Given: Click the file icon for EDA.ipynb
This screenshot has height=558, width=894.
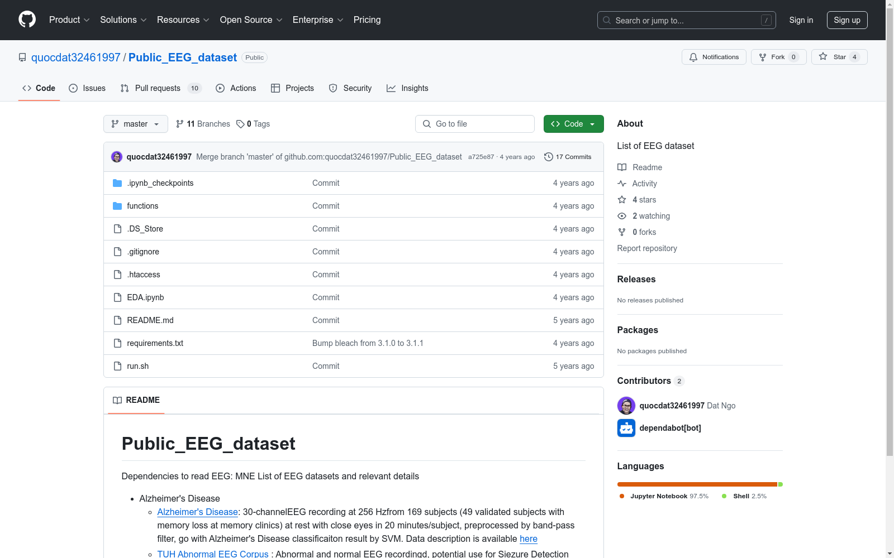Looking at the screenshot, I should tap(117, 297).
